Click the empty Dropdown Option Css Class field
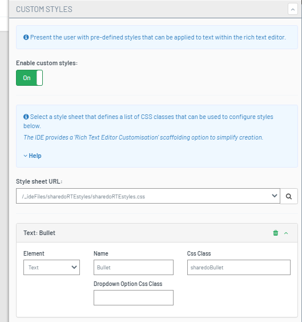 click(134, 297)
